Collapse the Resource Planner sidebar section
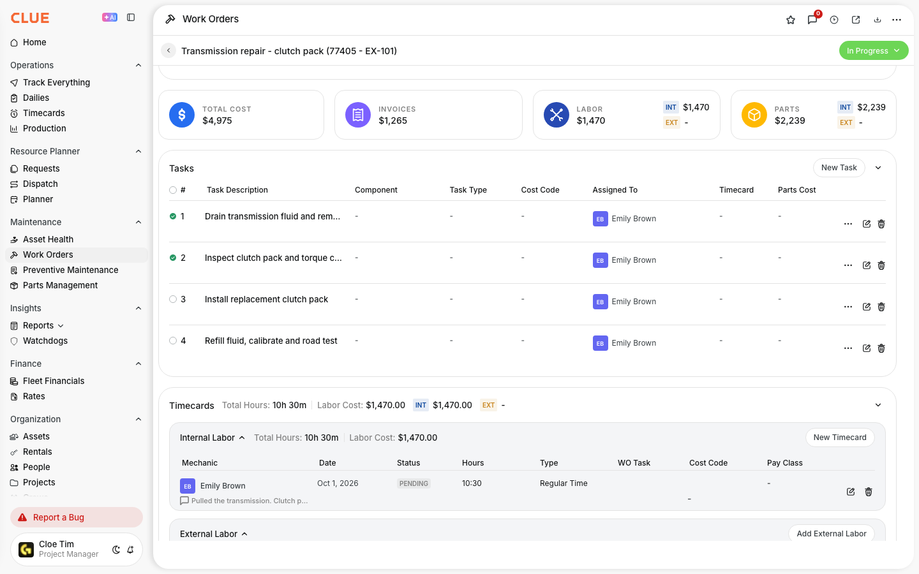The image size is (919, 574). tap(138, 151)
